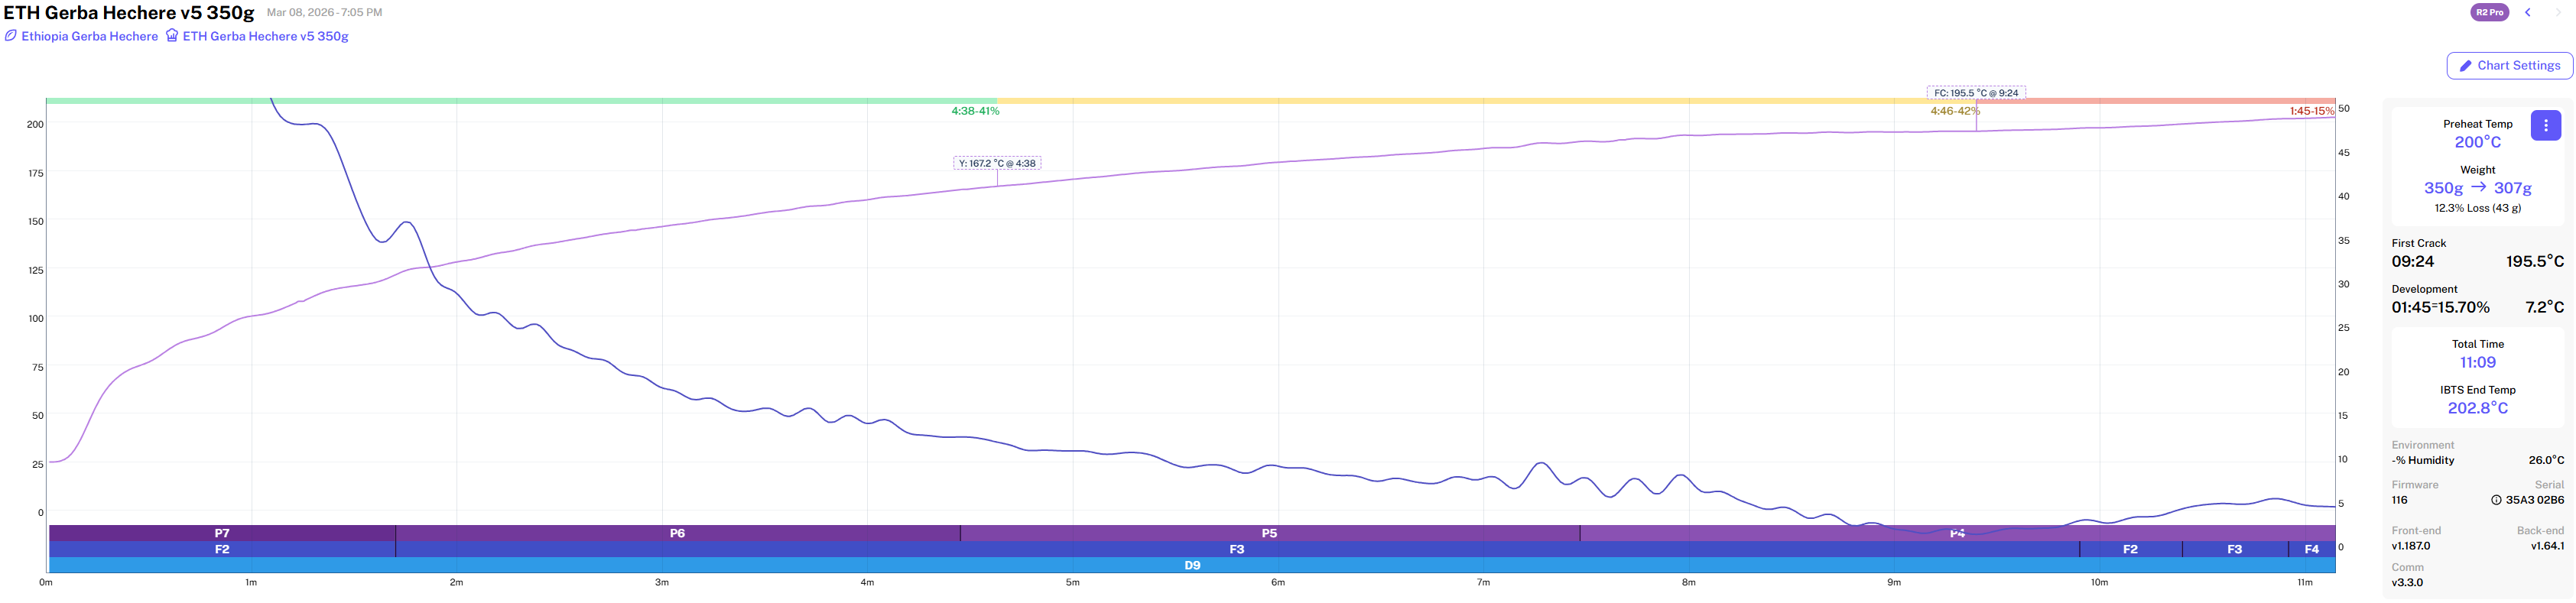
Task: Click the yellow 4:46-42% phase bar
Action: point(1460,101)
